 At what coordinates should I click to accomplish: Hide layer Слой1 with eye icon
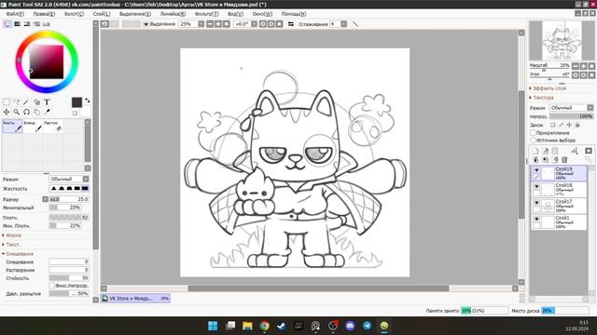coord(536,220)
